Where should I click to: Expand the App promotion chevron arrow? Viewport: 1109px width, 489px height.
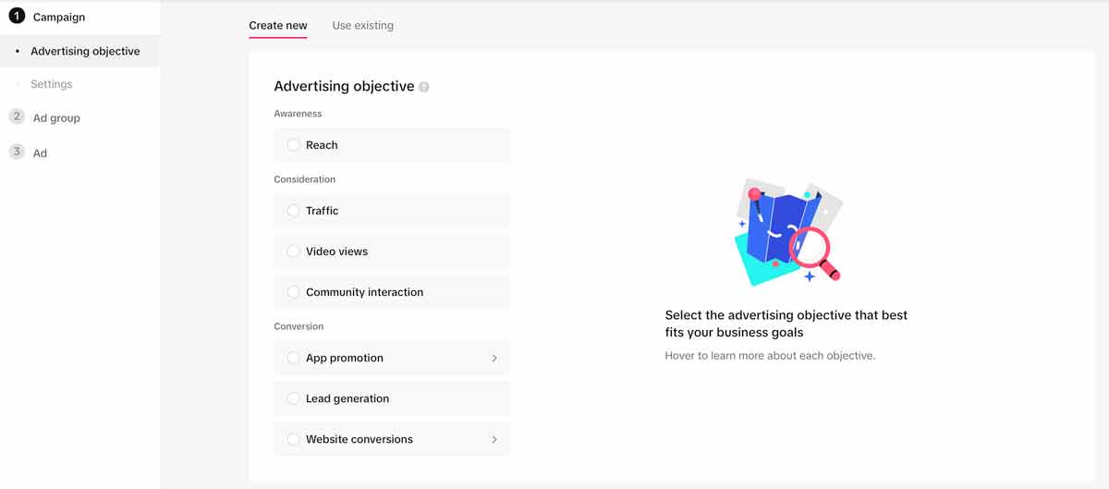pos(494,358)
